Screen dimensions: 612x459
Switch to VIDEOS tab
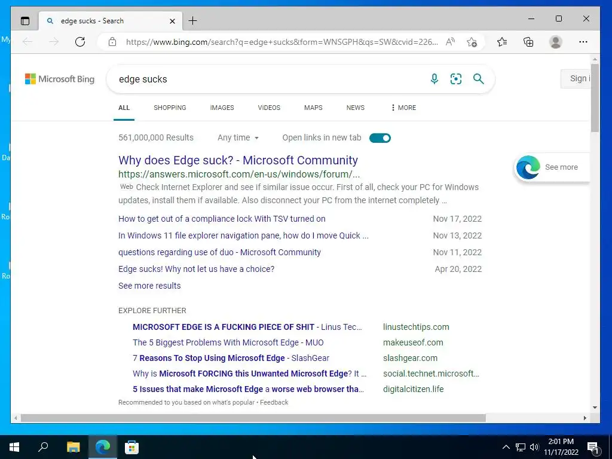[x=269, y=108]
